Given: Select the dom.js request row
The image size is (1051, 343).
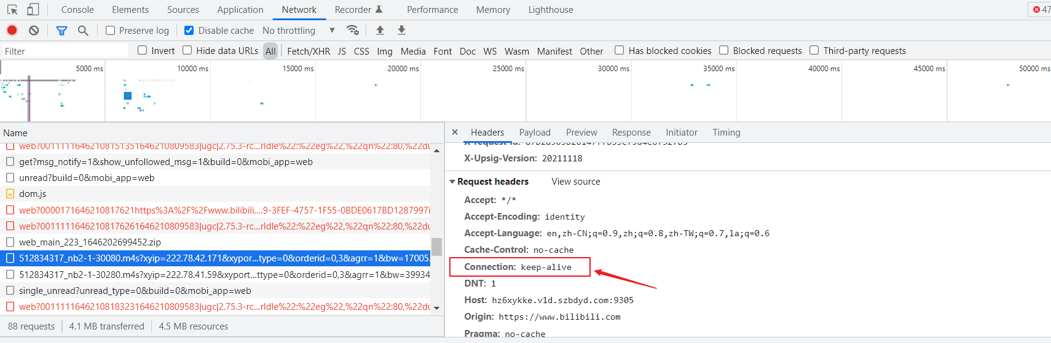Looking at the screenshot, I should coord(215,194).
